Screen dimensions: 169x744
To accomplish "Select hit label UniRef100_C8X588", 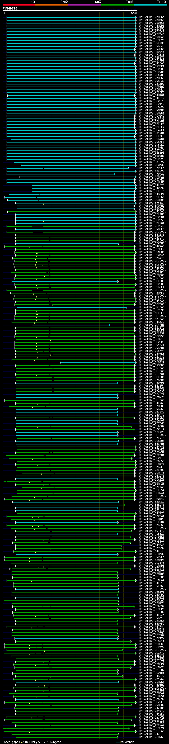I will pyautogui.click(x=152, y=305).
